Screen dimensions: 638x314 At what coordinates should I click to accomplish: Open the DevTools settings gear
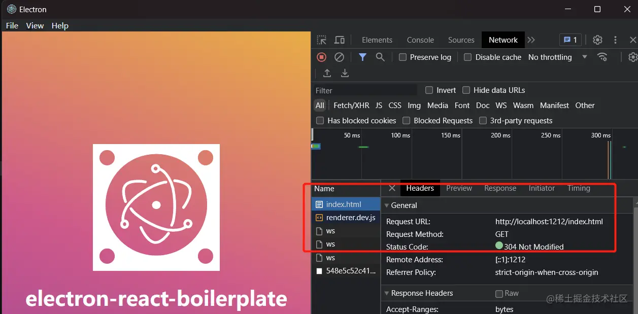(598, 40)
